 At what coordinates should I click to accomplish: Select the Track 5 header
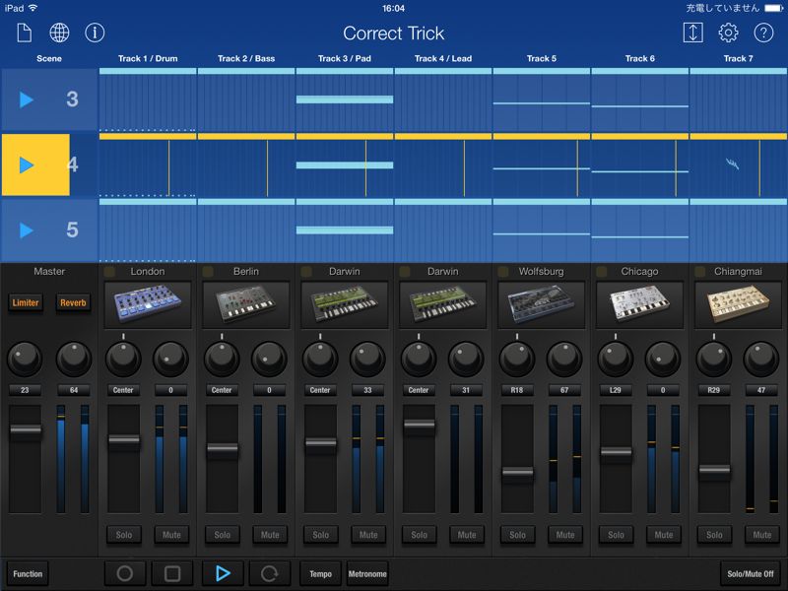coord(541,58)
